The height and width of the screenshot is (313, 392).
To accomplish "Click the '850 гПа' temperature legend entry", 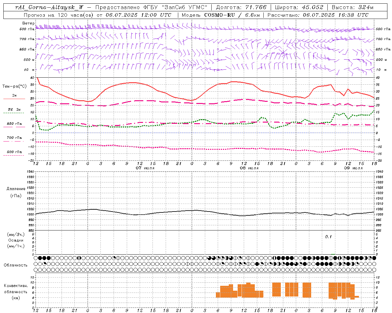I will coord(14,124).
